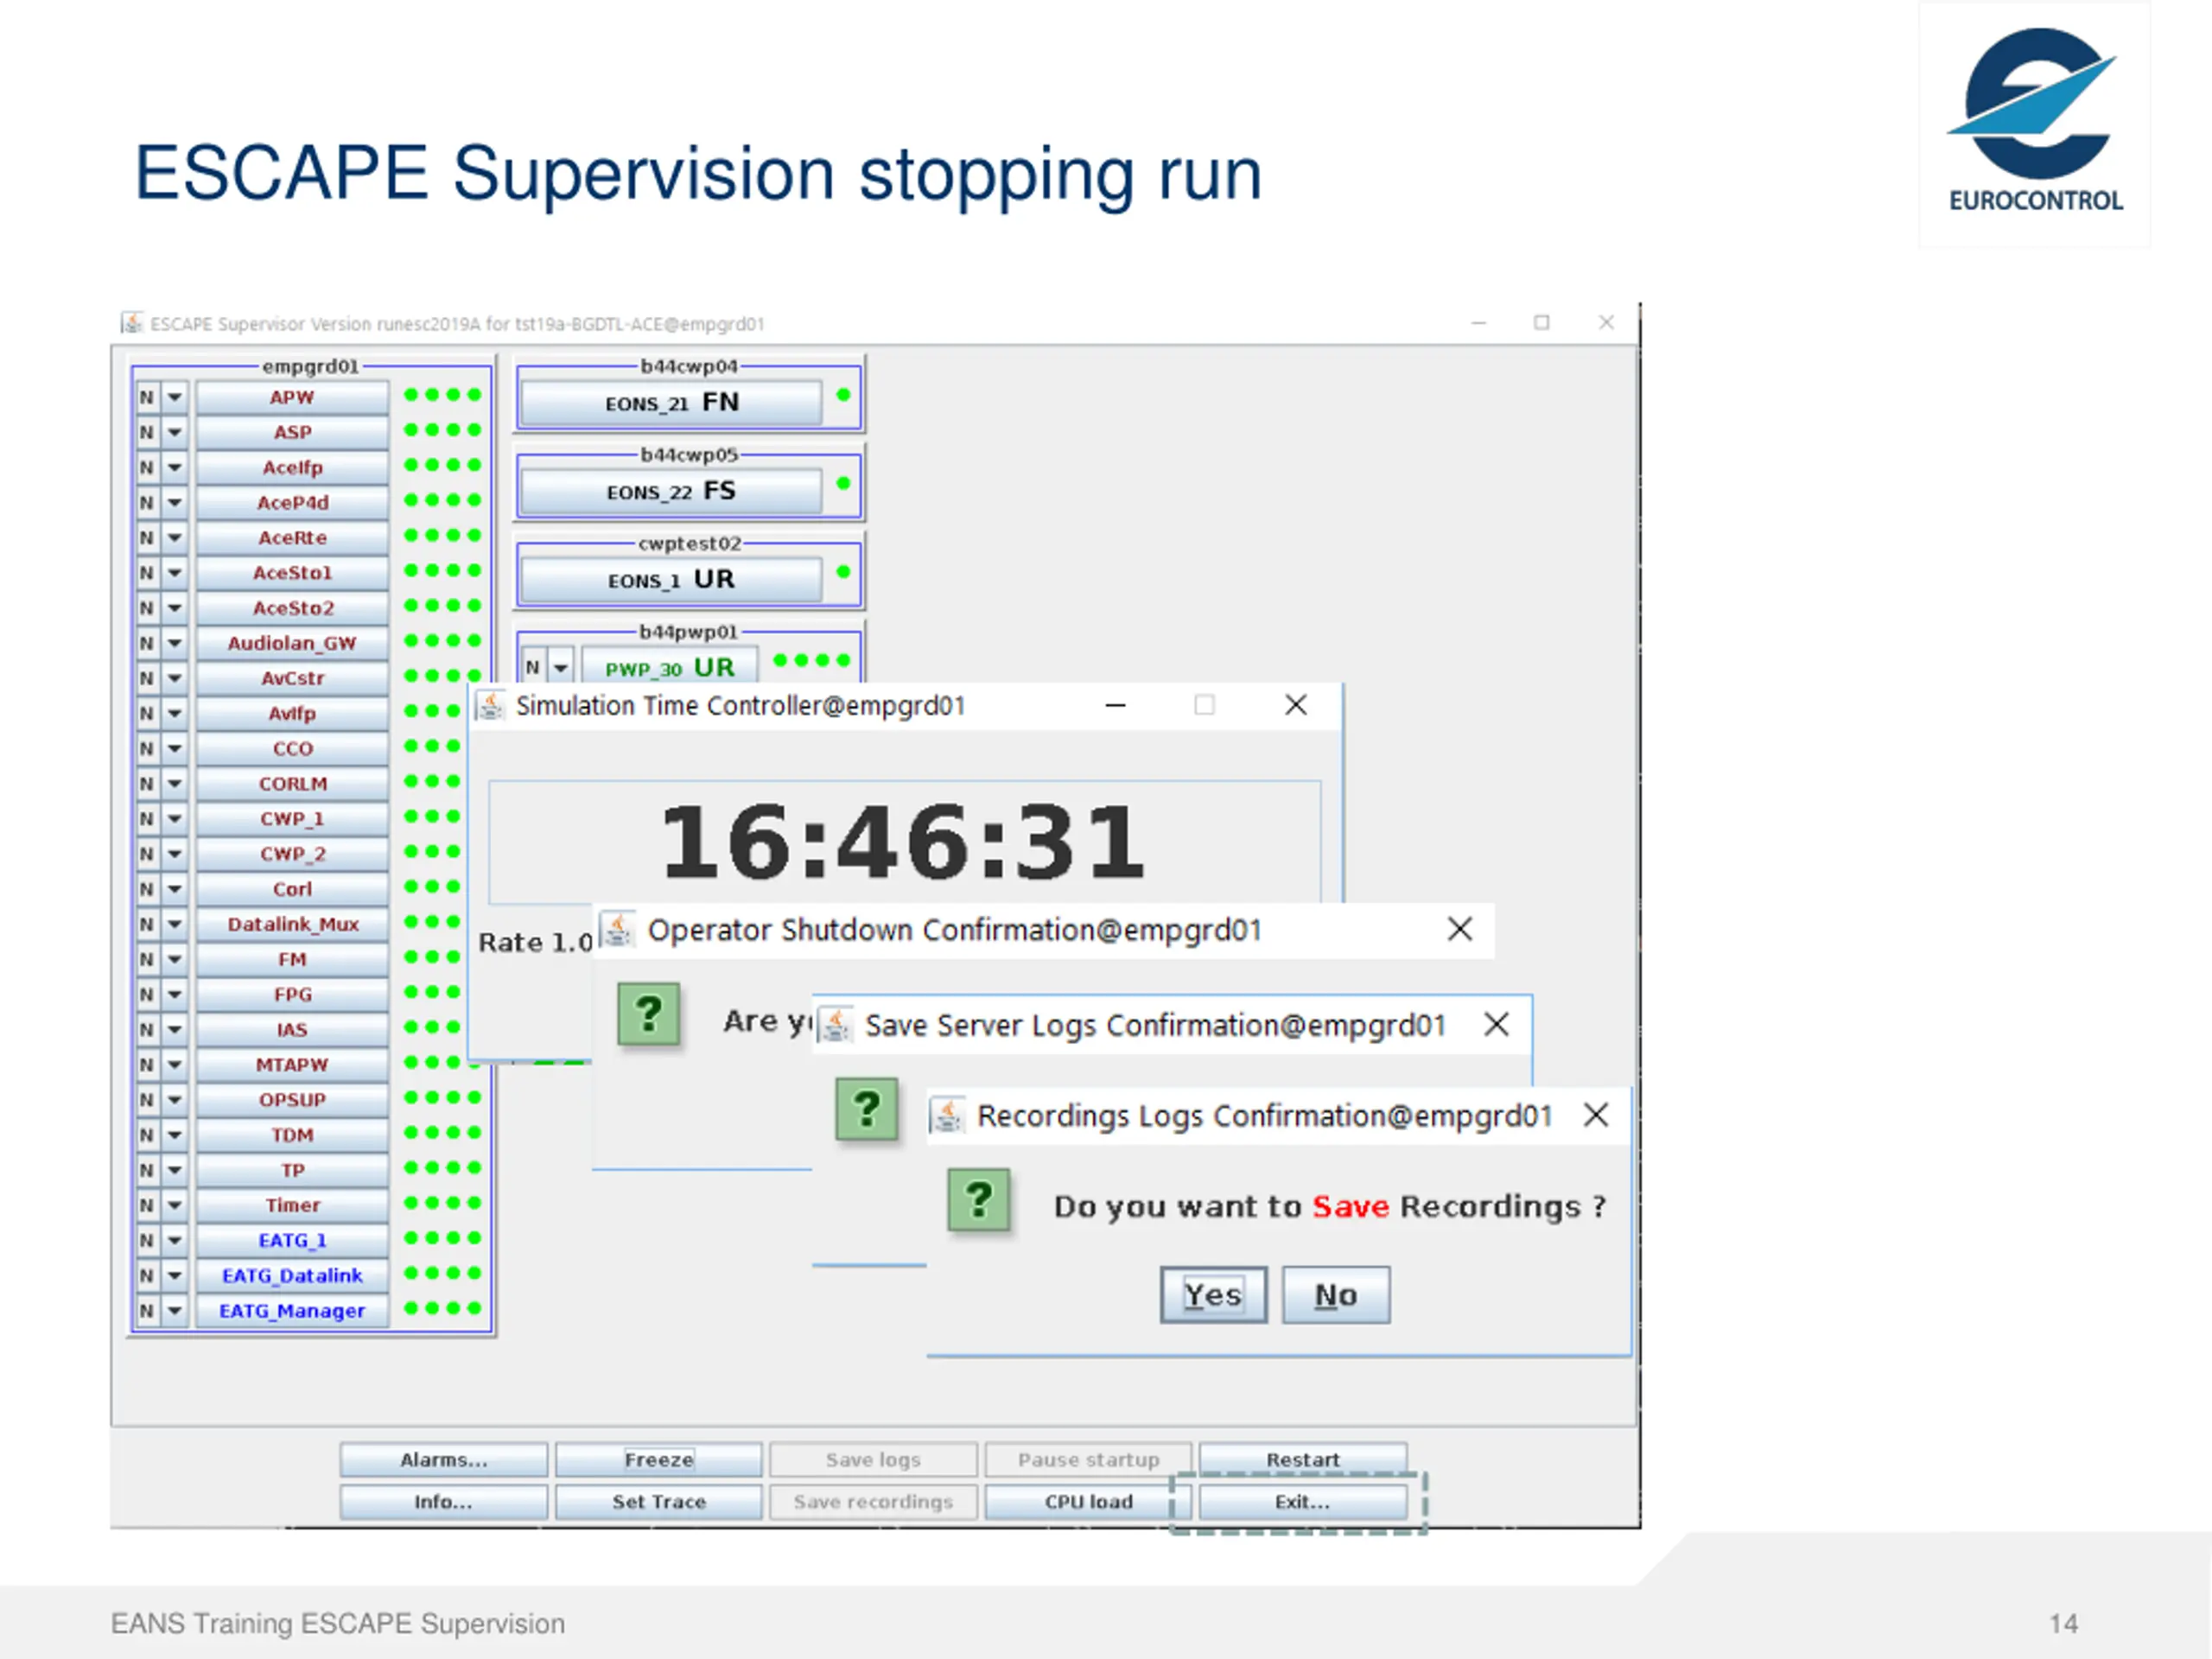This screenshot has height=1659, width=2212.
Task: Click the Pause startup button
Action: click(1088, 1460)
